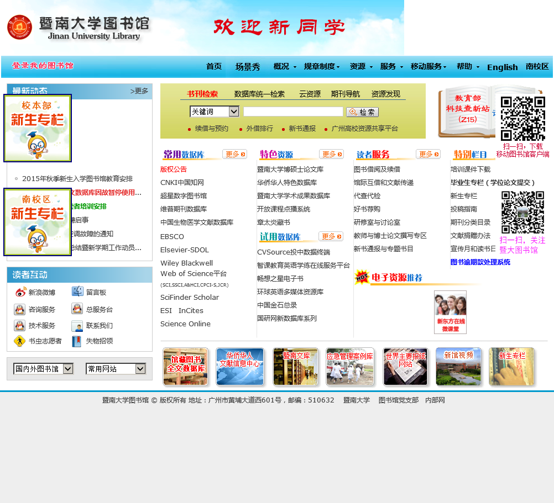Image resolution: width=554 pixels, height=503 pixels.
Task: Expand the 服务 navigation menu
Action: [x=391, y=66]
